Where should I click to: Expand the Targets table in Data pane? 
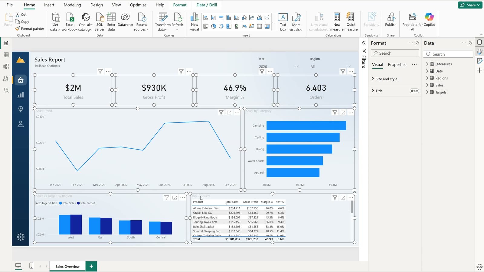[427, 92]
